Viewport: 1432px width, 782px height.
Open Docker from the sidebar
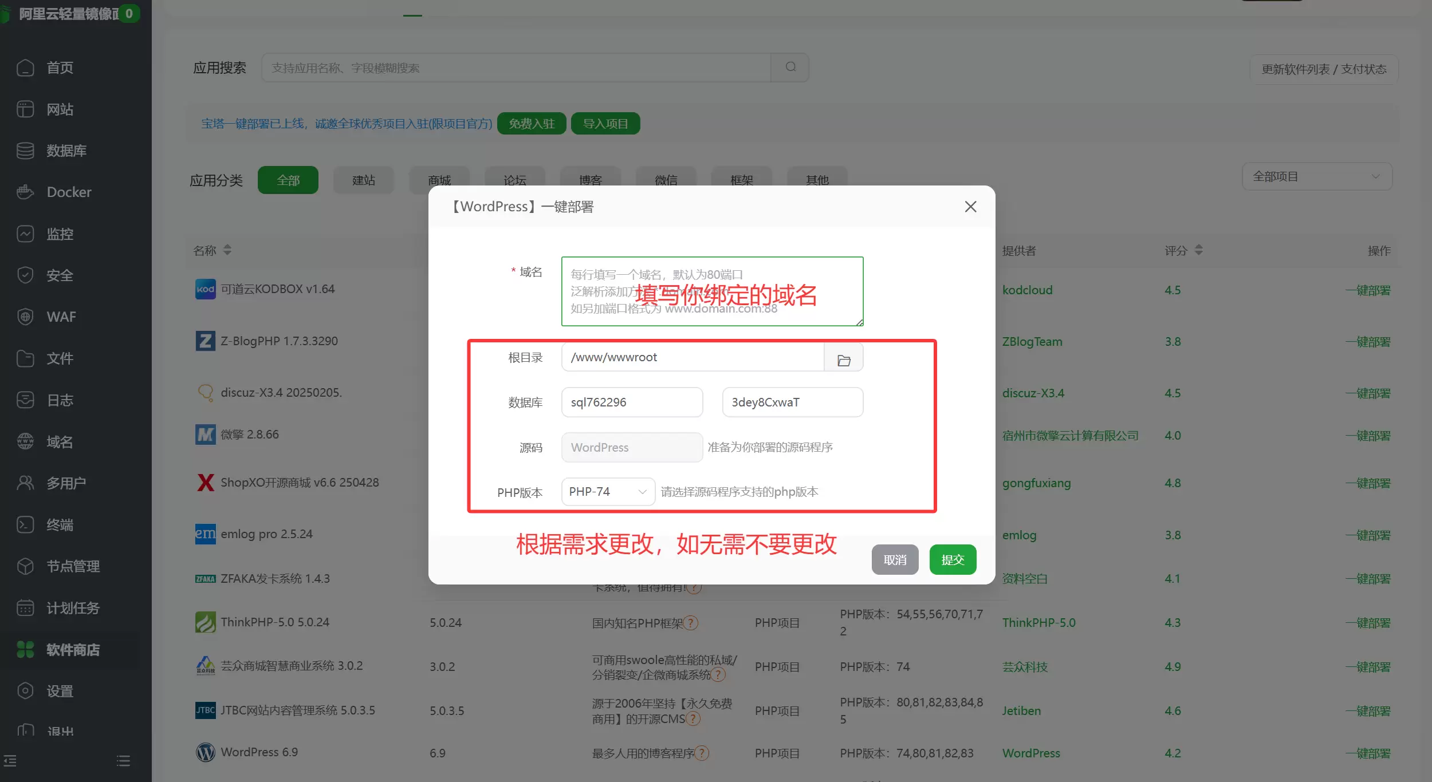pyautogui.click(x=69, y=192)
